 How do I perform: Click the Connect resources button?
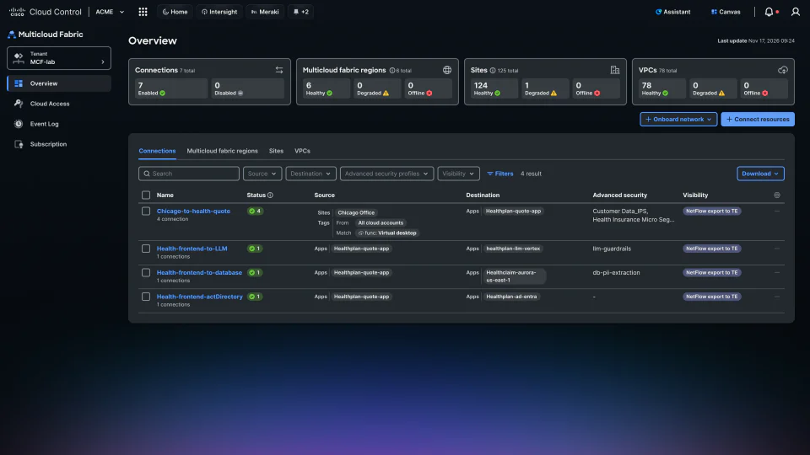pyautogui.click(x=758, y=119)
